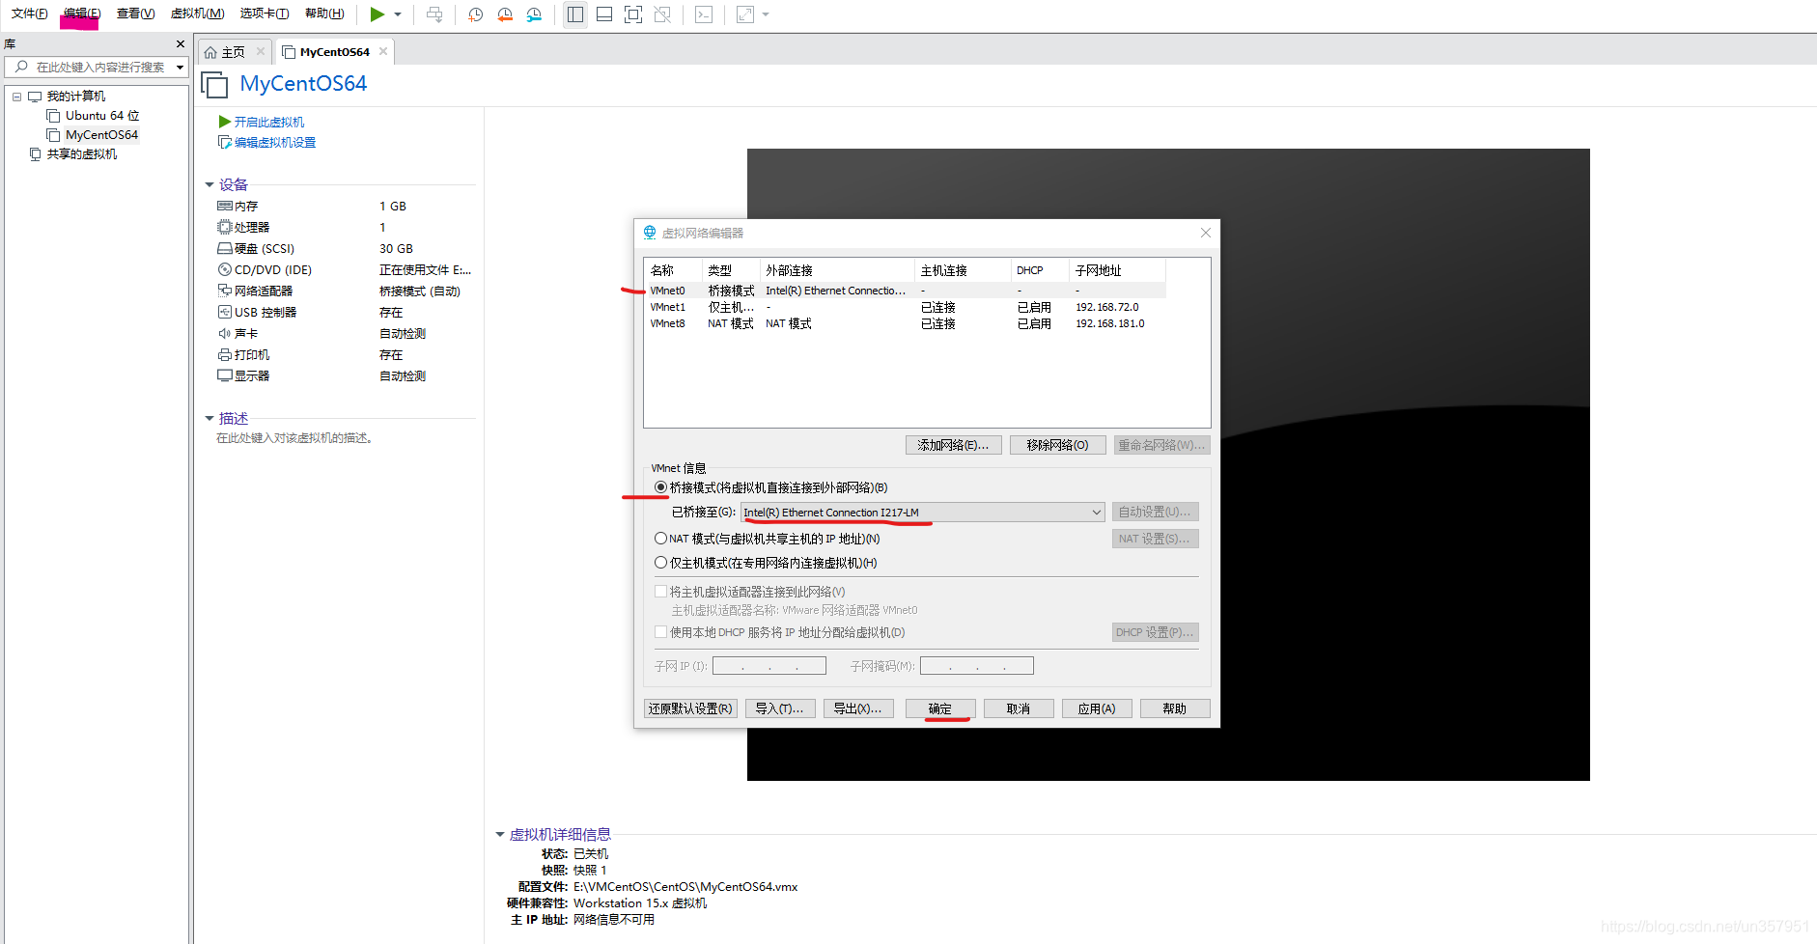Click the send Ctrl+Alt+Del toolbar icon
The height and width of the screenshot is (944, 1817).
[434, 14]
